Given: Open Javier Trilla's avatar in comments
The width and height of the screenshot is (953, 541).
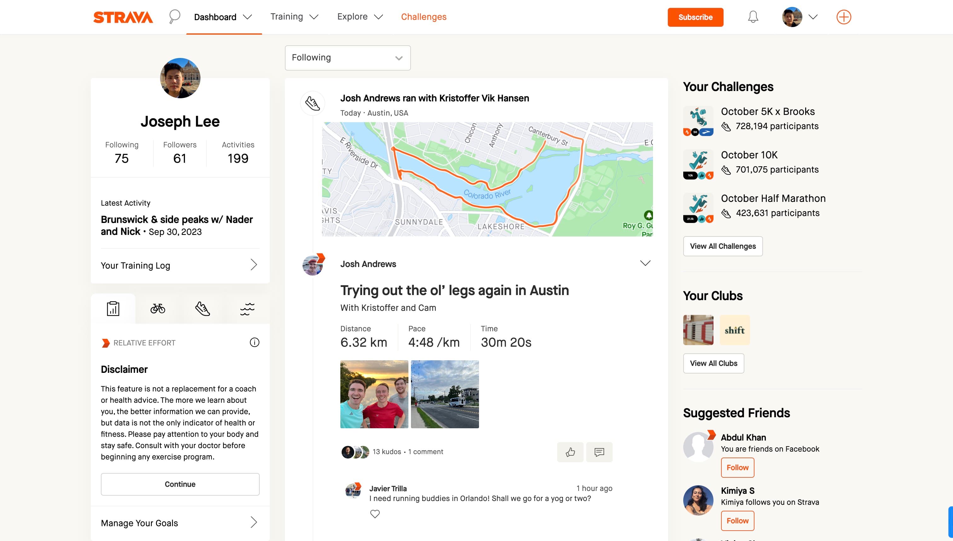Looking at the screenshot, I should tap(353, 491).
